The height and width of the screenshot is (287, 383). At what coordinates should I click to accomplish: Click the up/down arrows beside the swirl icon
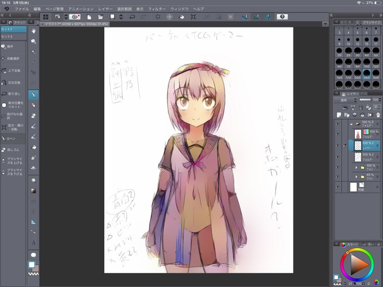(66, 17)
